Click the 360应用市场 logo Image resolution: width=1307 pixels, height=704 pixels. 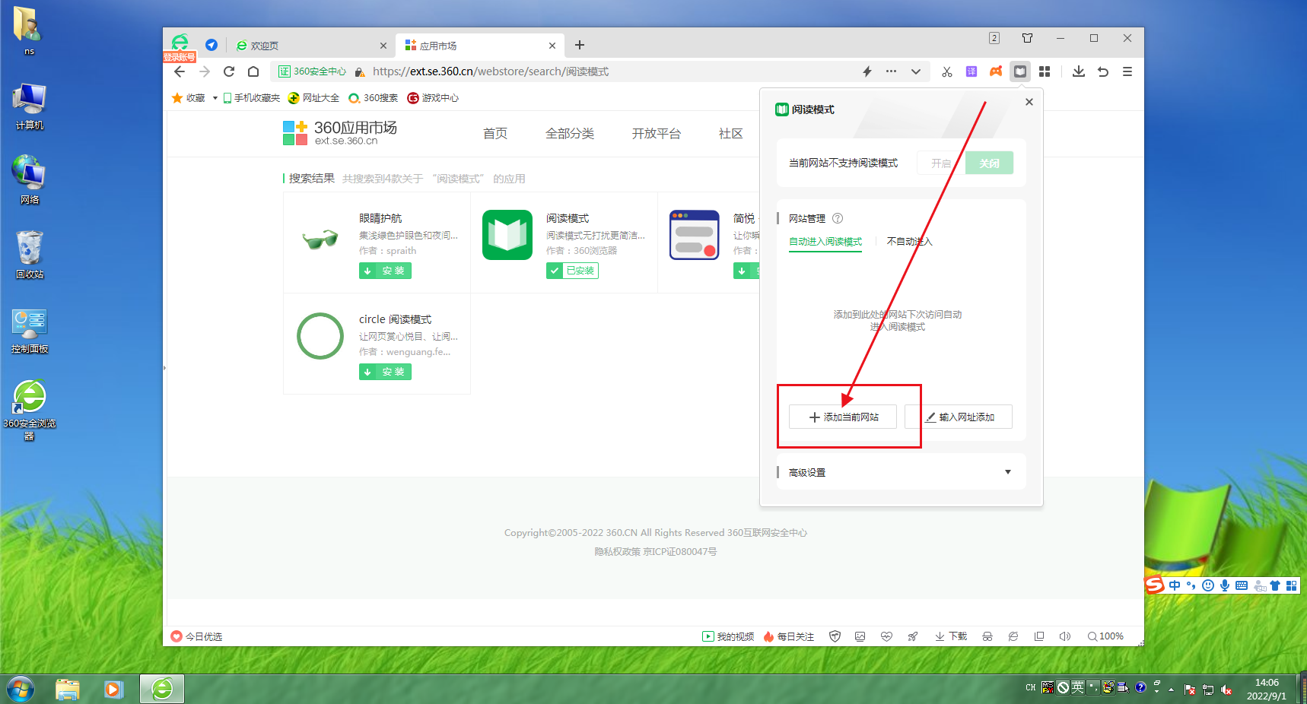point(340,132)
